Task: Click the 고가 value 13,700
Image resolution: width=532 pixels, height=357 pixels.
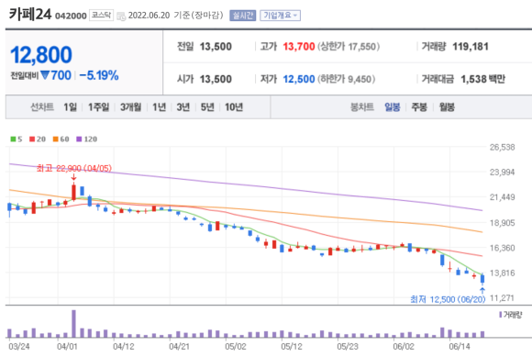Action: pos(299,47)
